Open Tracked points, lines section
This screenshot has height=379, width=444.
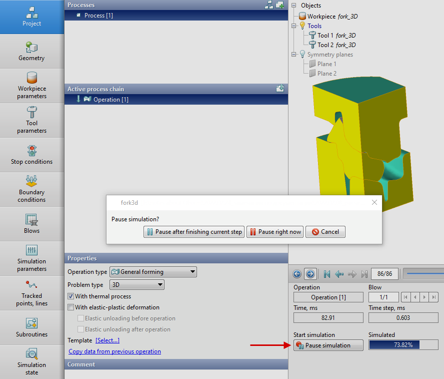[31, 293]
